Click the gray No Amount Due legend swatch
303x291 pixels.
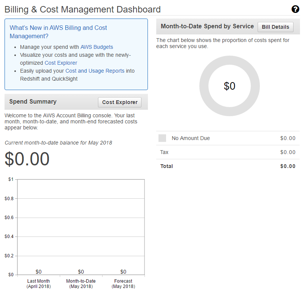(x=162, y=138)
